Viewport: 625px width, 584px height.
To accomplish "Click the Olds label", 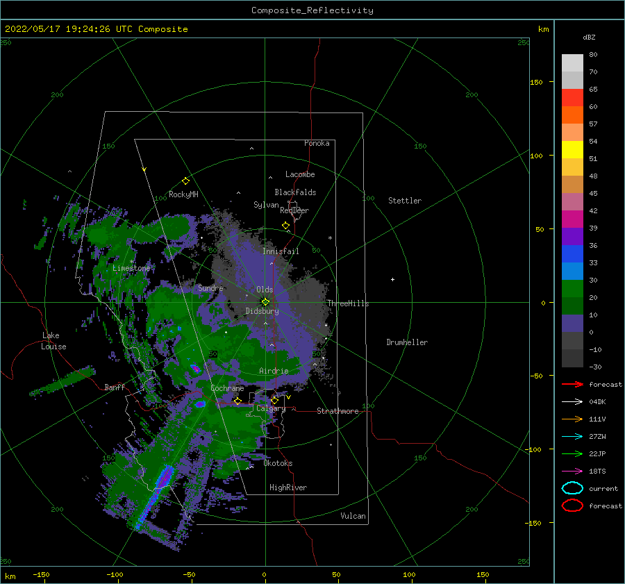I will [x=265, y=290].
